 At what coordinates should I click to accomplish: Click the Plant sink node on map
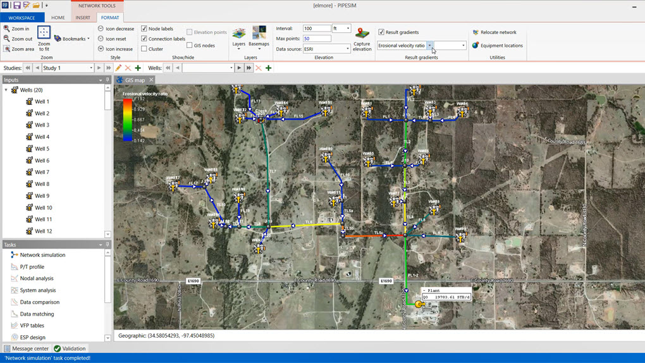[419, 304]
